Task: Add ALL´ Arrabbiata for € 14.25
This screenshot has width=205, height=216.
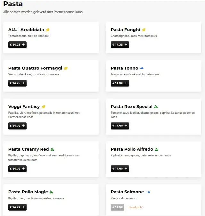Action: [x=17, y=45]
